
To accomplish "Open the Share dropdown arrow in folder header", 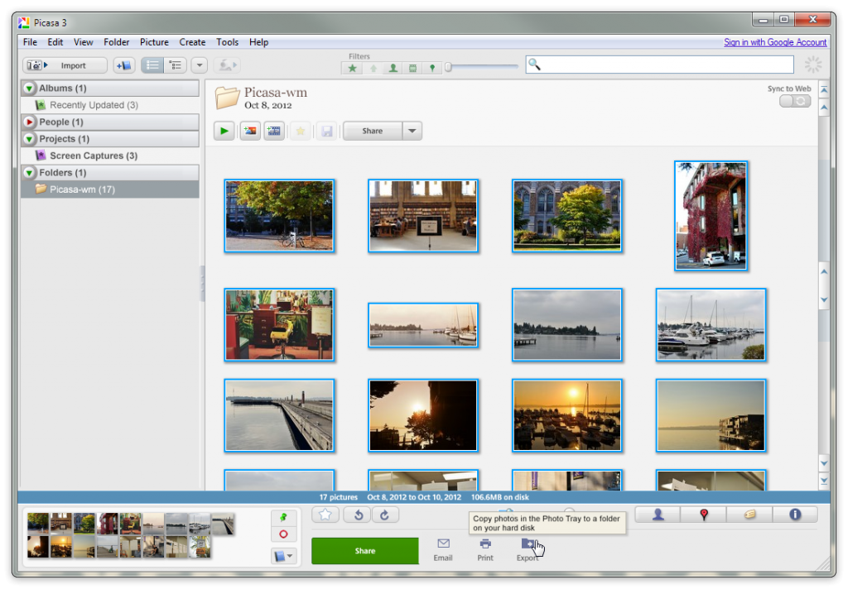I will pos(412,131).
